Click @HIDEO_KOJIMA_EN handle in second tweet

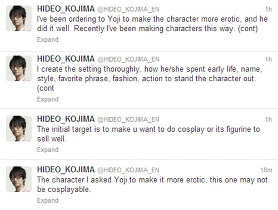pyautogui.click(x=128, y=59)
